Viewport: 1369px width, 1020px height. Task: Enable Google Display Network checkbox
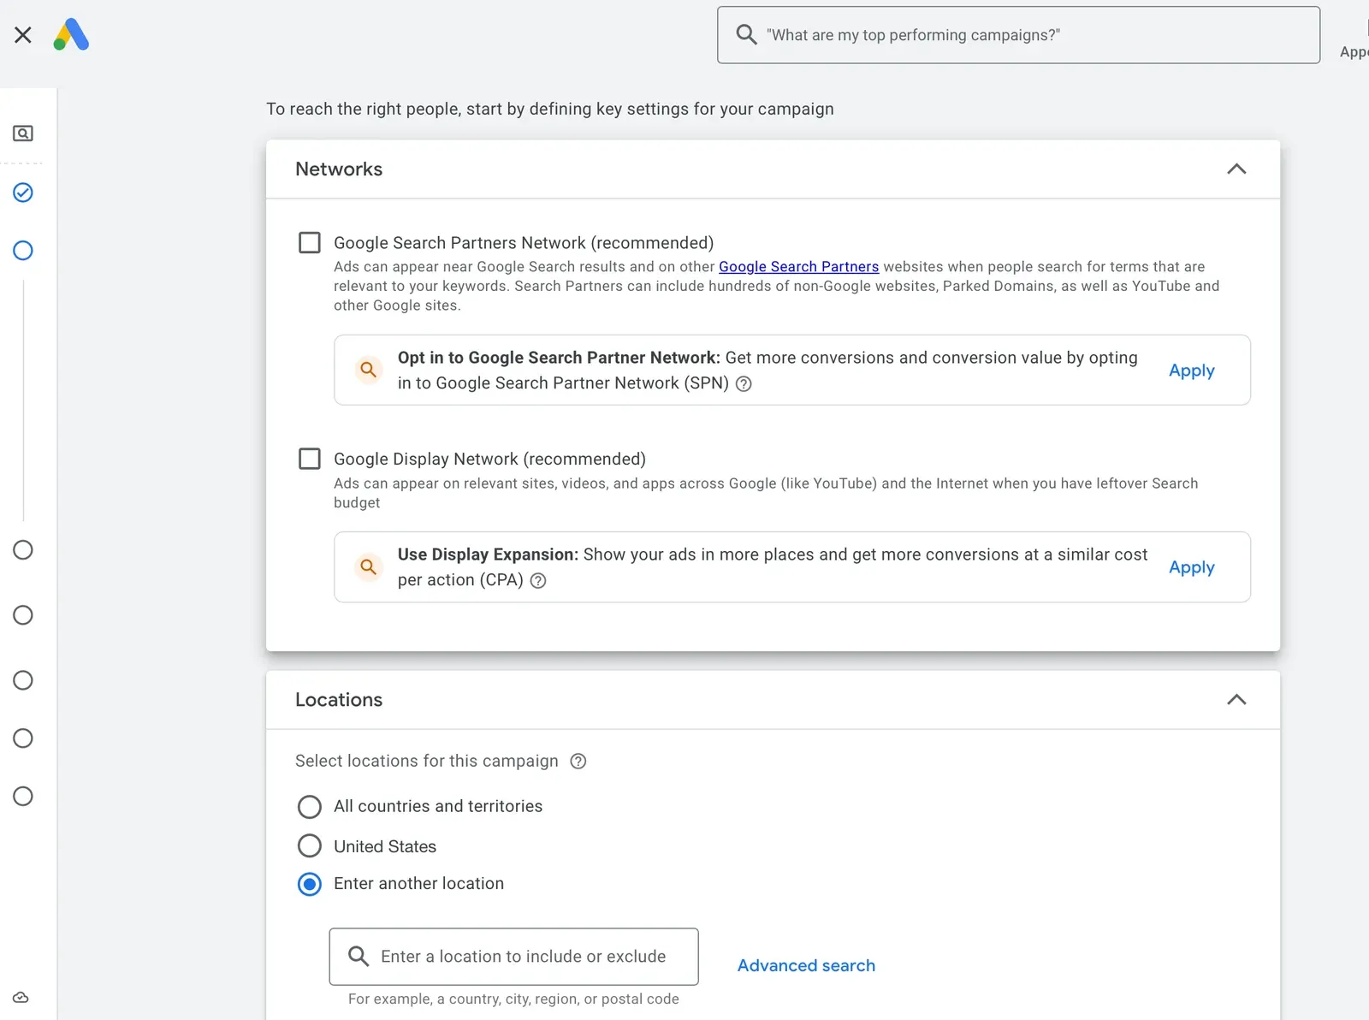tap(310, 459)
